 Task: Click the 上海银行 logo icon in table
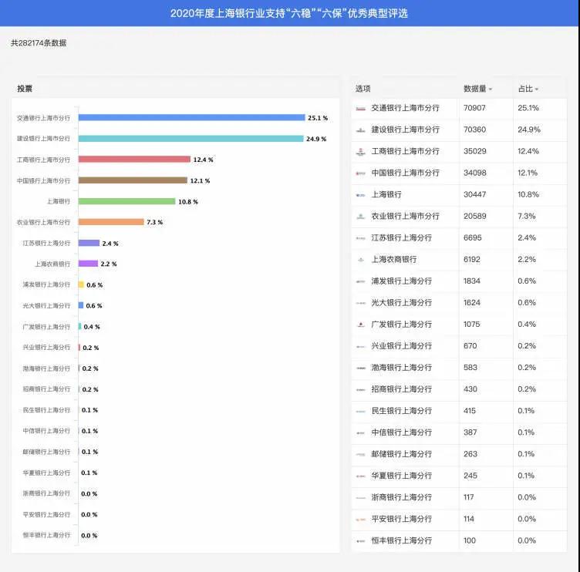tap(360, 195)
